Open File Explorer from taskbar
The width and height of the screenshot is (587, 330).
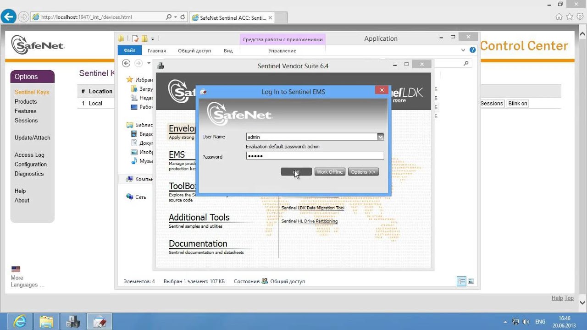pos(46,322)
